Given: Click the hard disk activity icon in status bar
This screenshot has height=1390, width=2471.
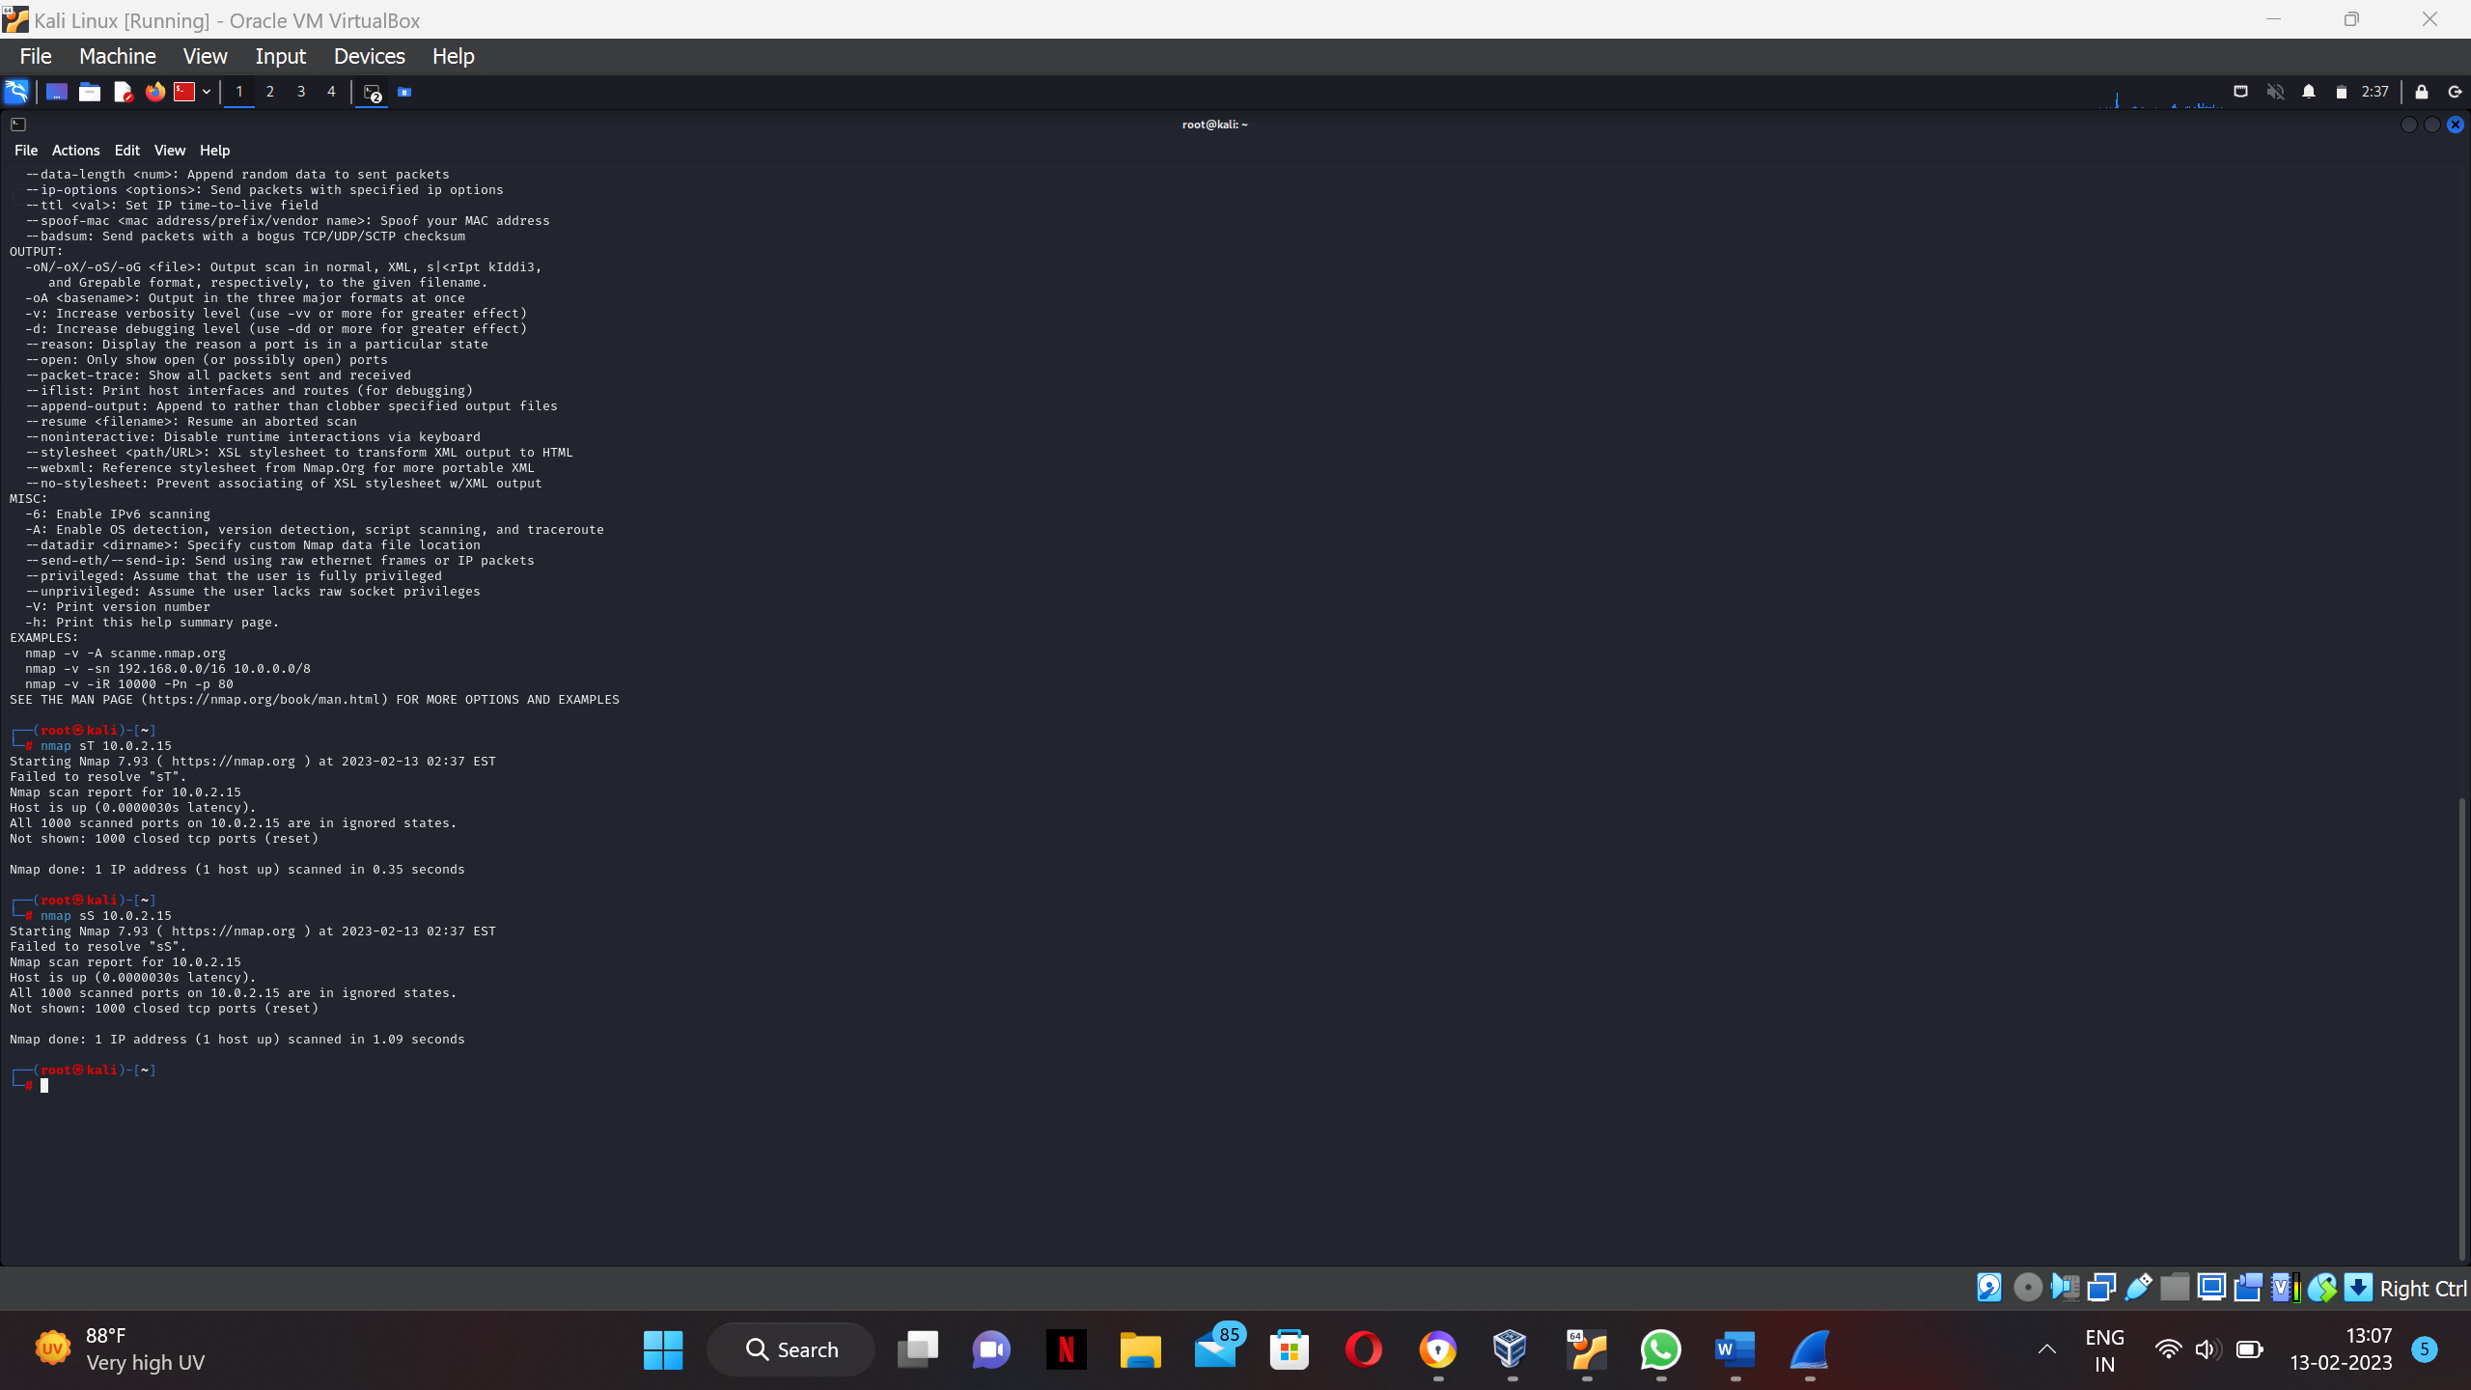Looking at the screenshot, I should coord(1988,1287).
